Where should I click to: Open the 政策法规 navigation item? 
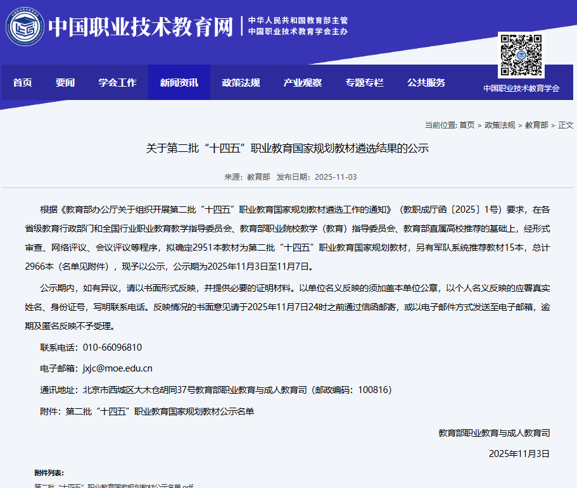point(241,82)
